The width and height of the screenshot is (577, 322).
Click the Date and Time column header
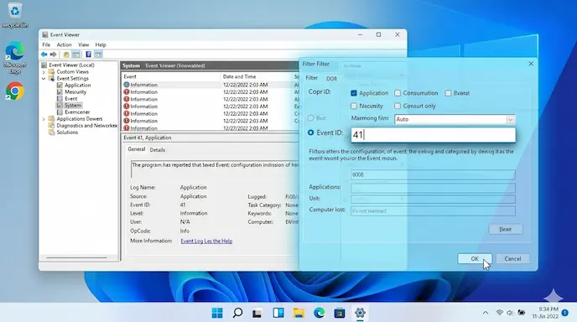(x=240, y=76)
